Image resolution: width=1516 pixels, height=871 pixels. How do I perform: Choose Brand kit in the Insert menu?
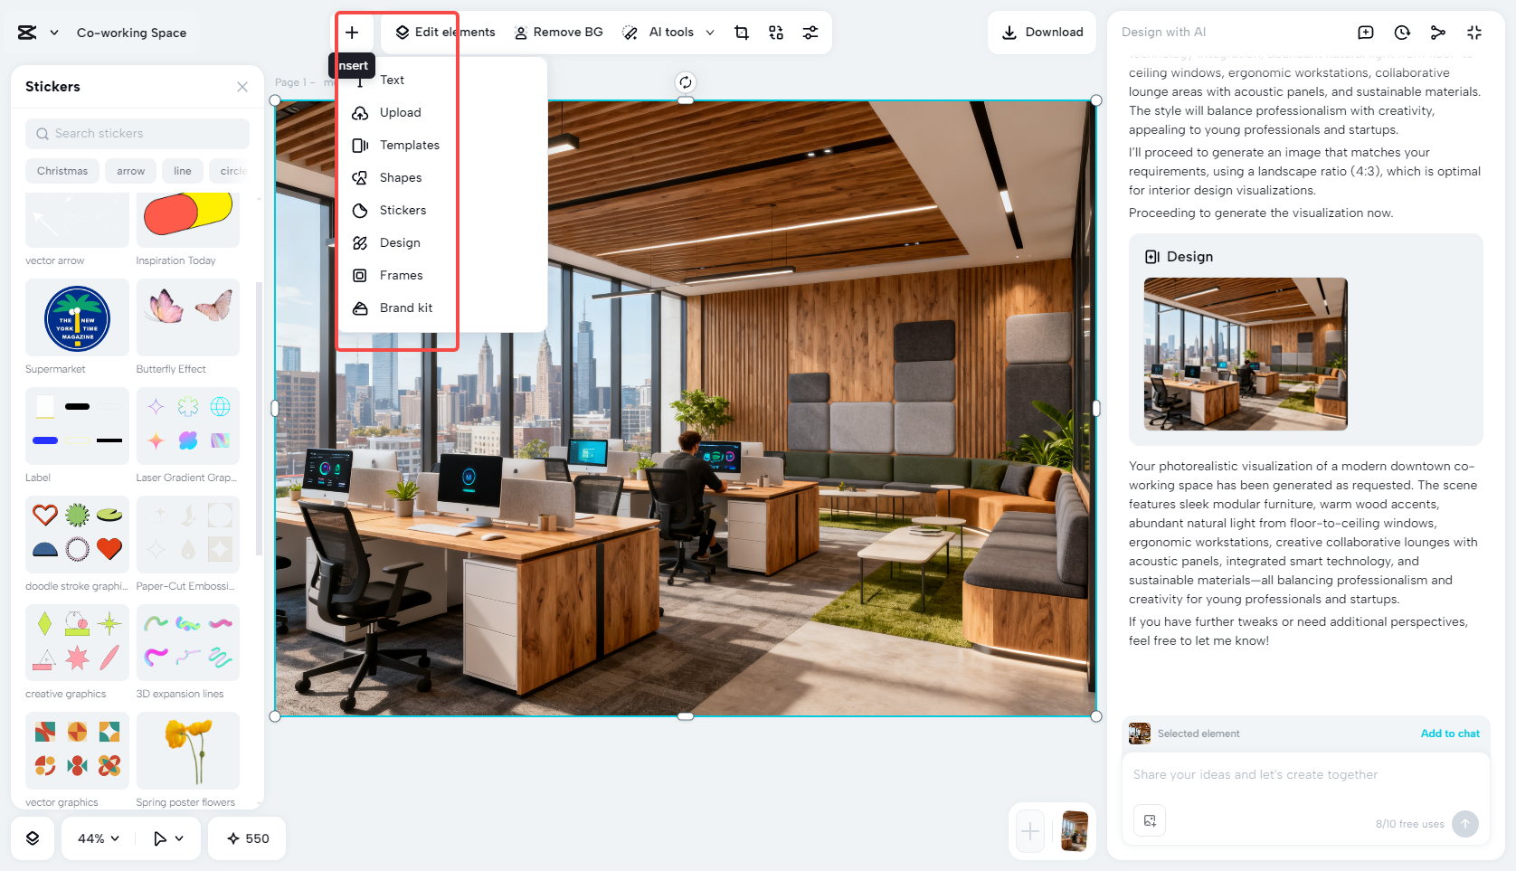[x=405, y=308]
